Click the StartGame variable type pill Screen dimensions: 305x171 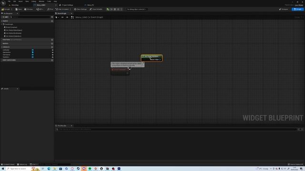pos(32,55)
